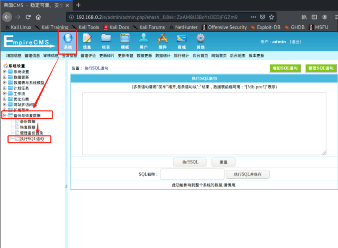Expand the 计划任务 tree node
This screenshot has height=248, width=338.
pos(4,88)
